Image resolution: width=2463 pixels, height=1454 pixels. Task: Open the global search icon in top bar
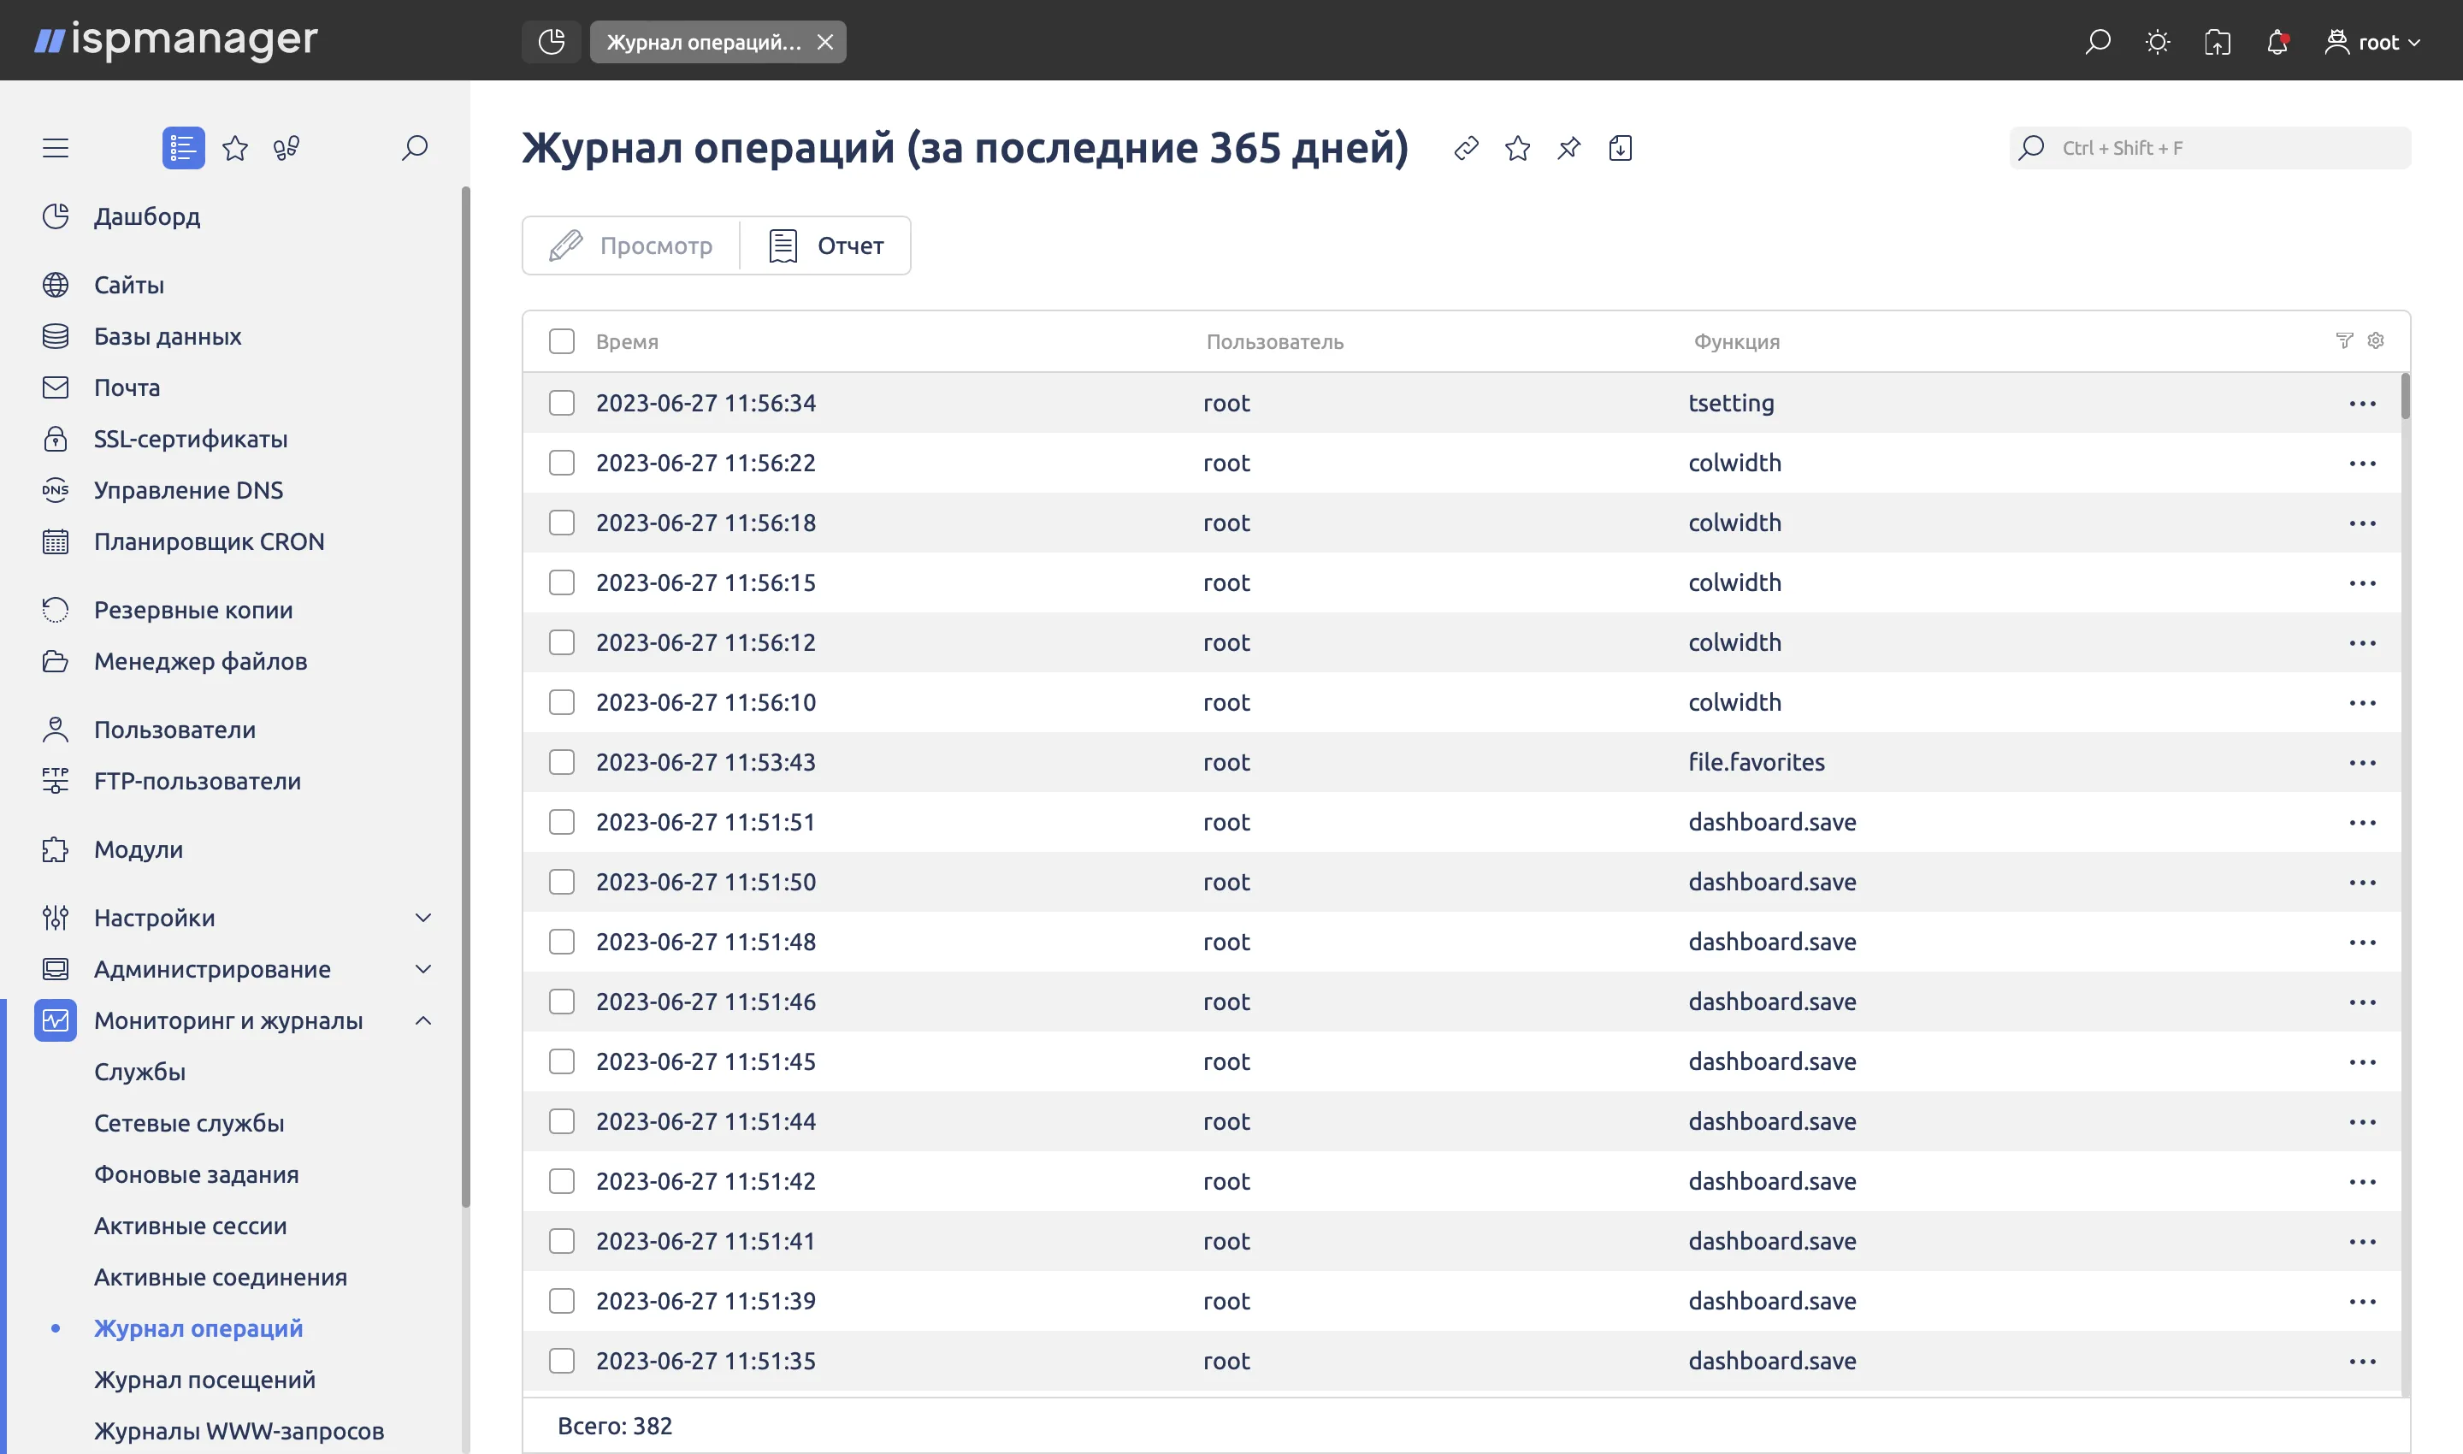coord(2098,42)
